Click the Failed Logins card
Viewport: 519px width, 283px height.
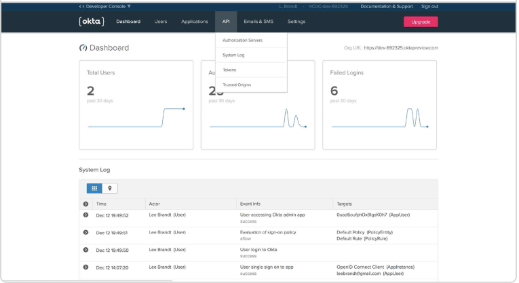tap(380, 105)
